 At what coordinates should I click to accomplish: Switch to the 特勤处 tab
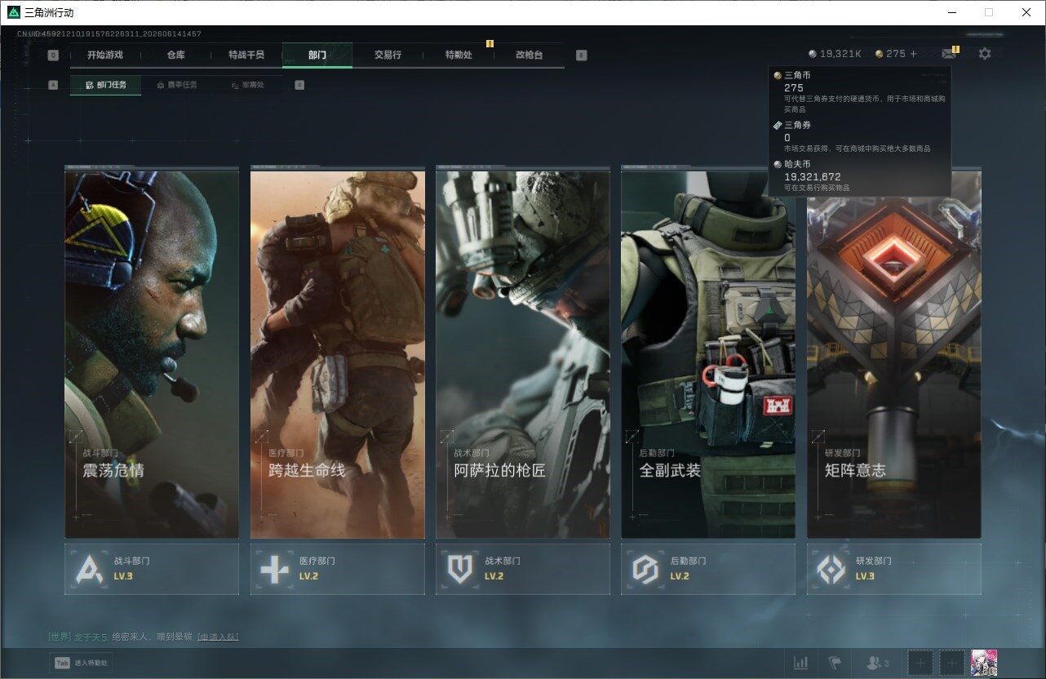click(x=459, y=55)
